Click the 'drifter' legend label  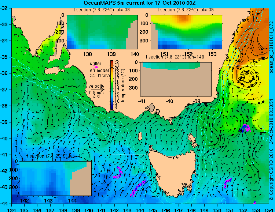pos(96,64)
